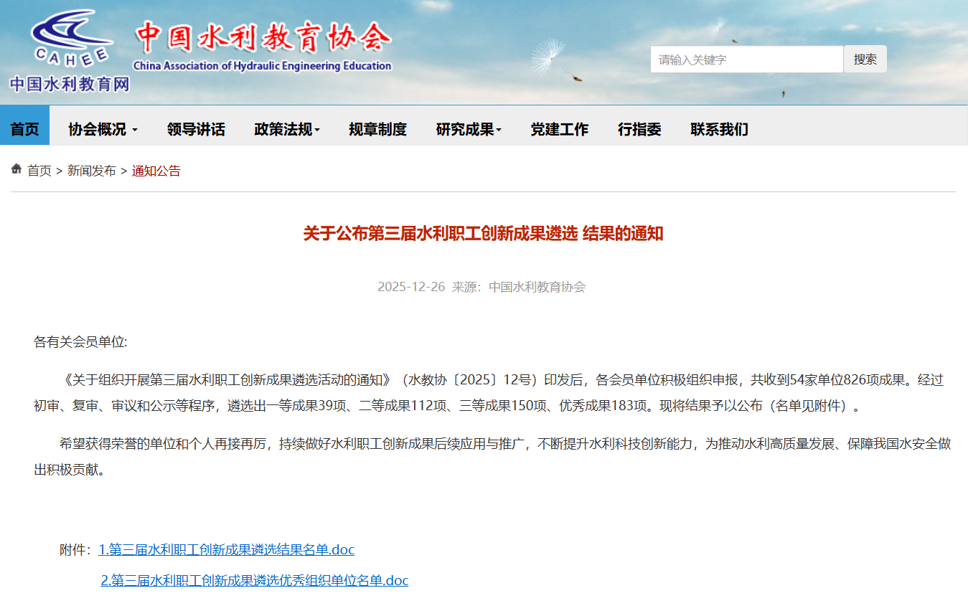
Task: Download attachment 1 遴选结果名单.doc
Action: [226, 550]
